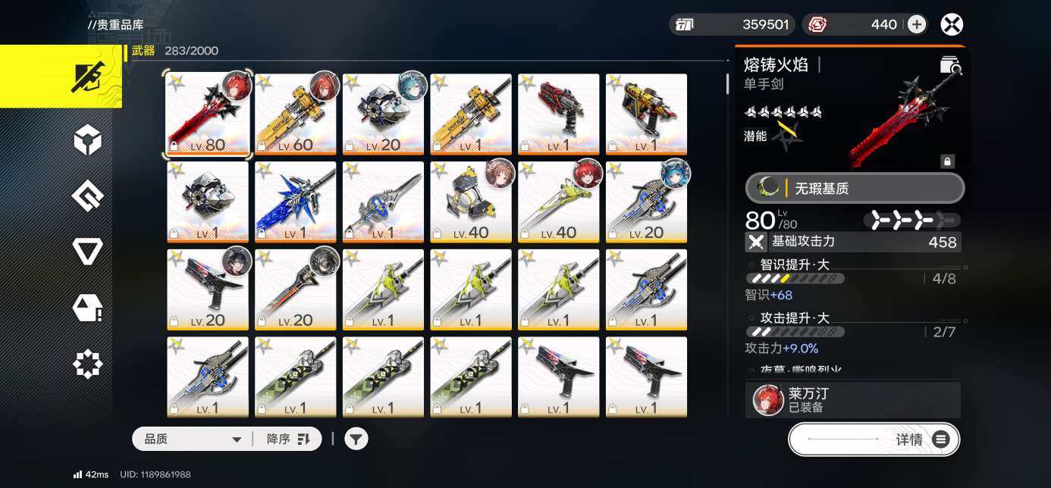Expand the 智识提升·大 stat entry

click(852, 272)
